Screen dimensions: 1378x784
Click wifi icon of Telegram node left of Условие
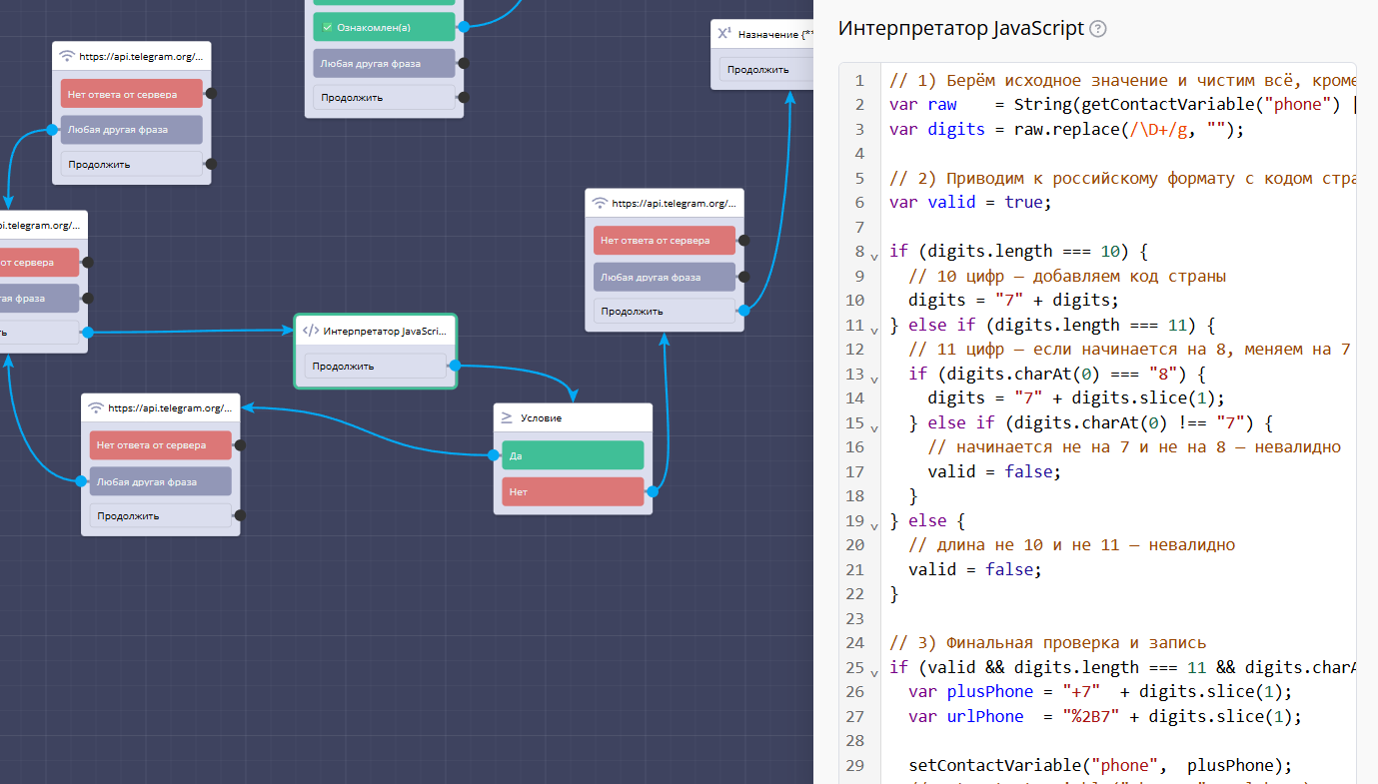point(96,407)
